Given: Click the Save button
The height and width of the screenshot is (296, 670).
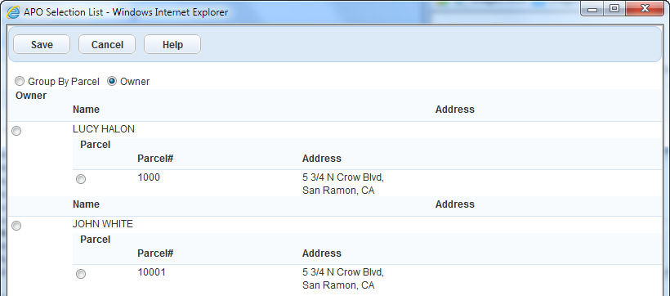Looking at the screenshot, I should click(42, 44).
